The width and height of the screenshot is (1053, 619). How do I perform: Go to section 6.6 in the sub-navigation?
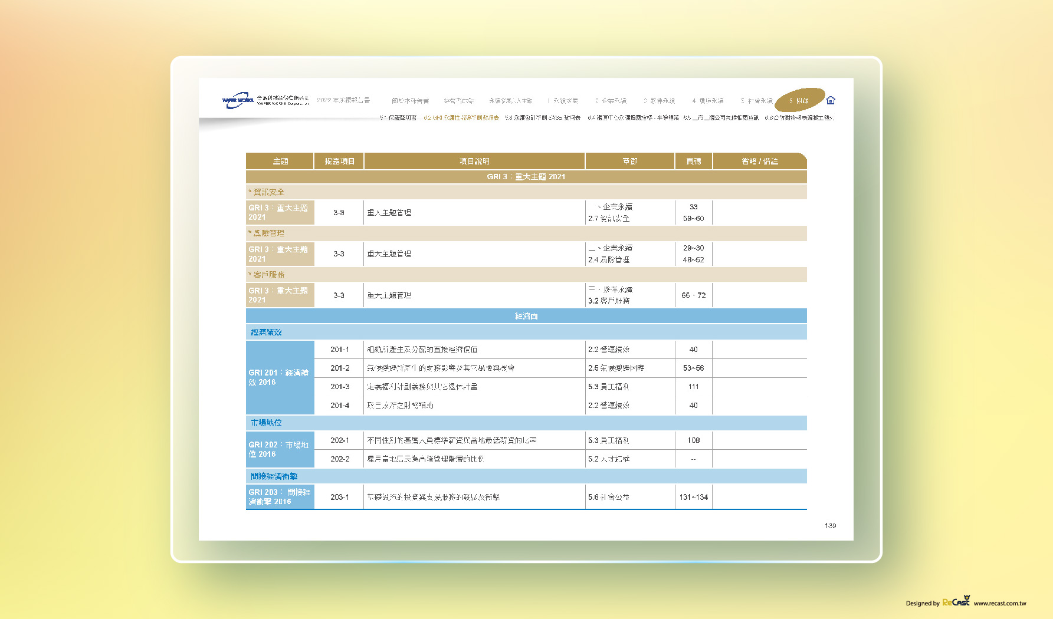799,118
